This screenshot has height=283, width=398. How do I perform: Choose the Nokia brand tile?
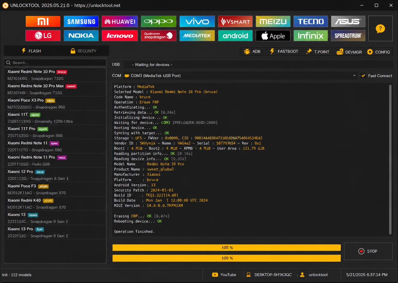[81, 36]
